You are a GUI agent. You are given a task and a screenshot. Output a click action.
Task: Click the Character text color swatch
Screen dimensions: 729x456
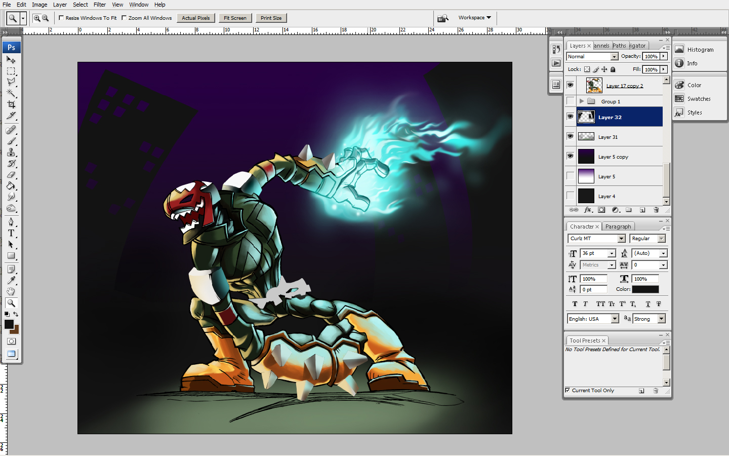coord(645,289)
